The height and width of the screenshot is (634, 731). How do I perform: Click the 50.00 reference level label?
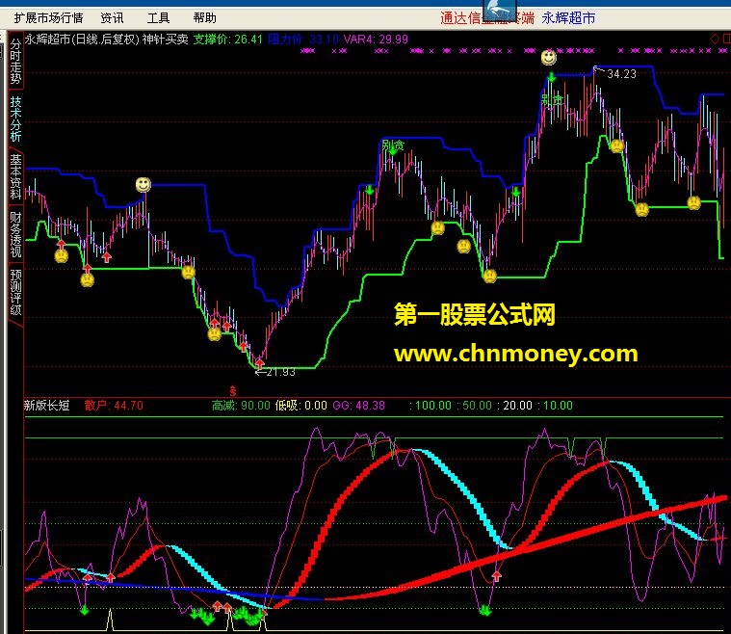pos(477,406)
